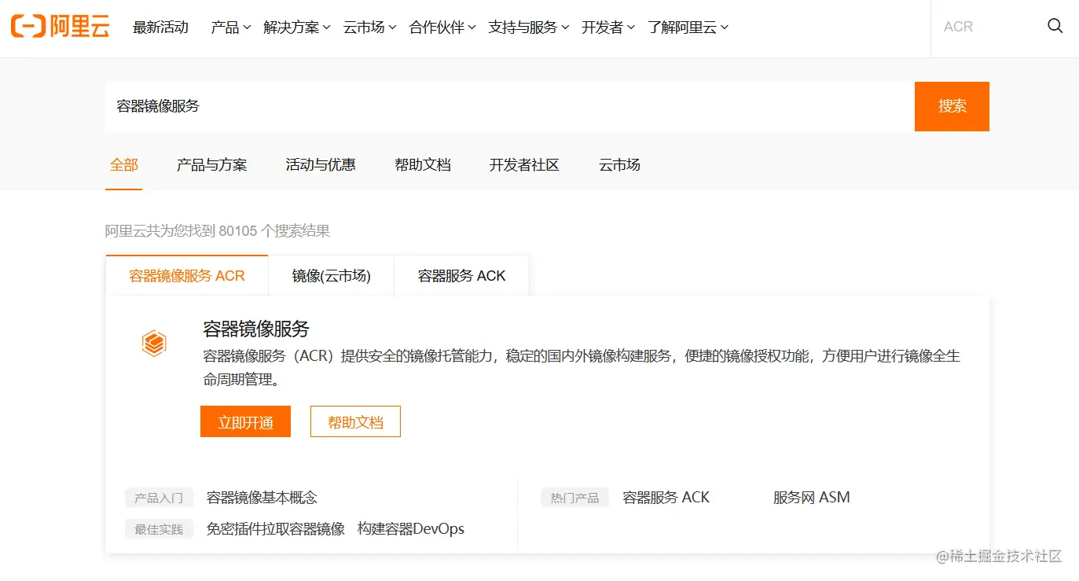The width and height of the screenshot is (1079, 581).
Task: Select the 容器服务 ACK result tab
Action: pyautogui.click(x=461, y=275)
